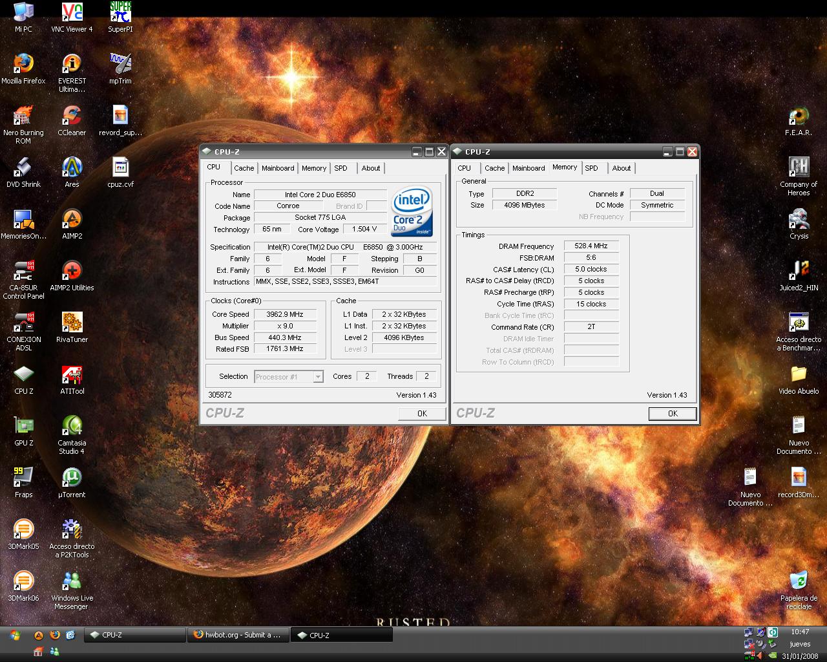827x662 pixels.
Task: Open Windows Live Messenger desktop icon
Action: [x=72, y=590]
